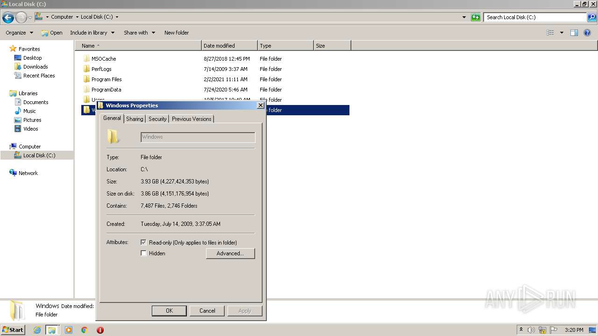This screenshot has height=336, width=598.
Task: Click Libraries in navigation pane
Action: coord(28,93)
